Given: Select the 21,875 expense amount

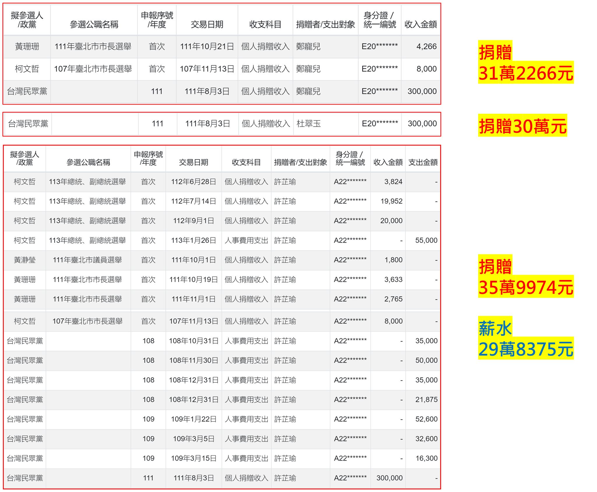Looking at the screenshot, I should 426,400.
